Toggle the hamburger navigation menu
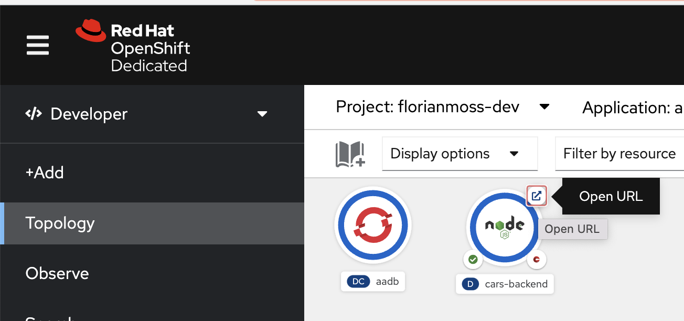684x321 pixels. tap(38, 46)
